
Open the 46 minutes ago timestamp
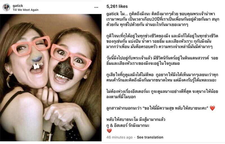pyautogui.click(x=119, y=137)
